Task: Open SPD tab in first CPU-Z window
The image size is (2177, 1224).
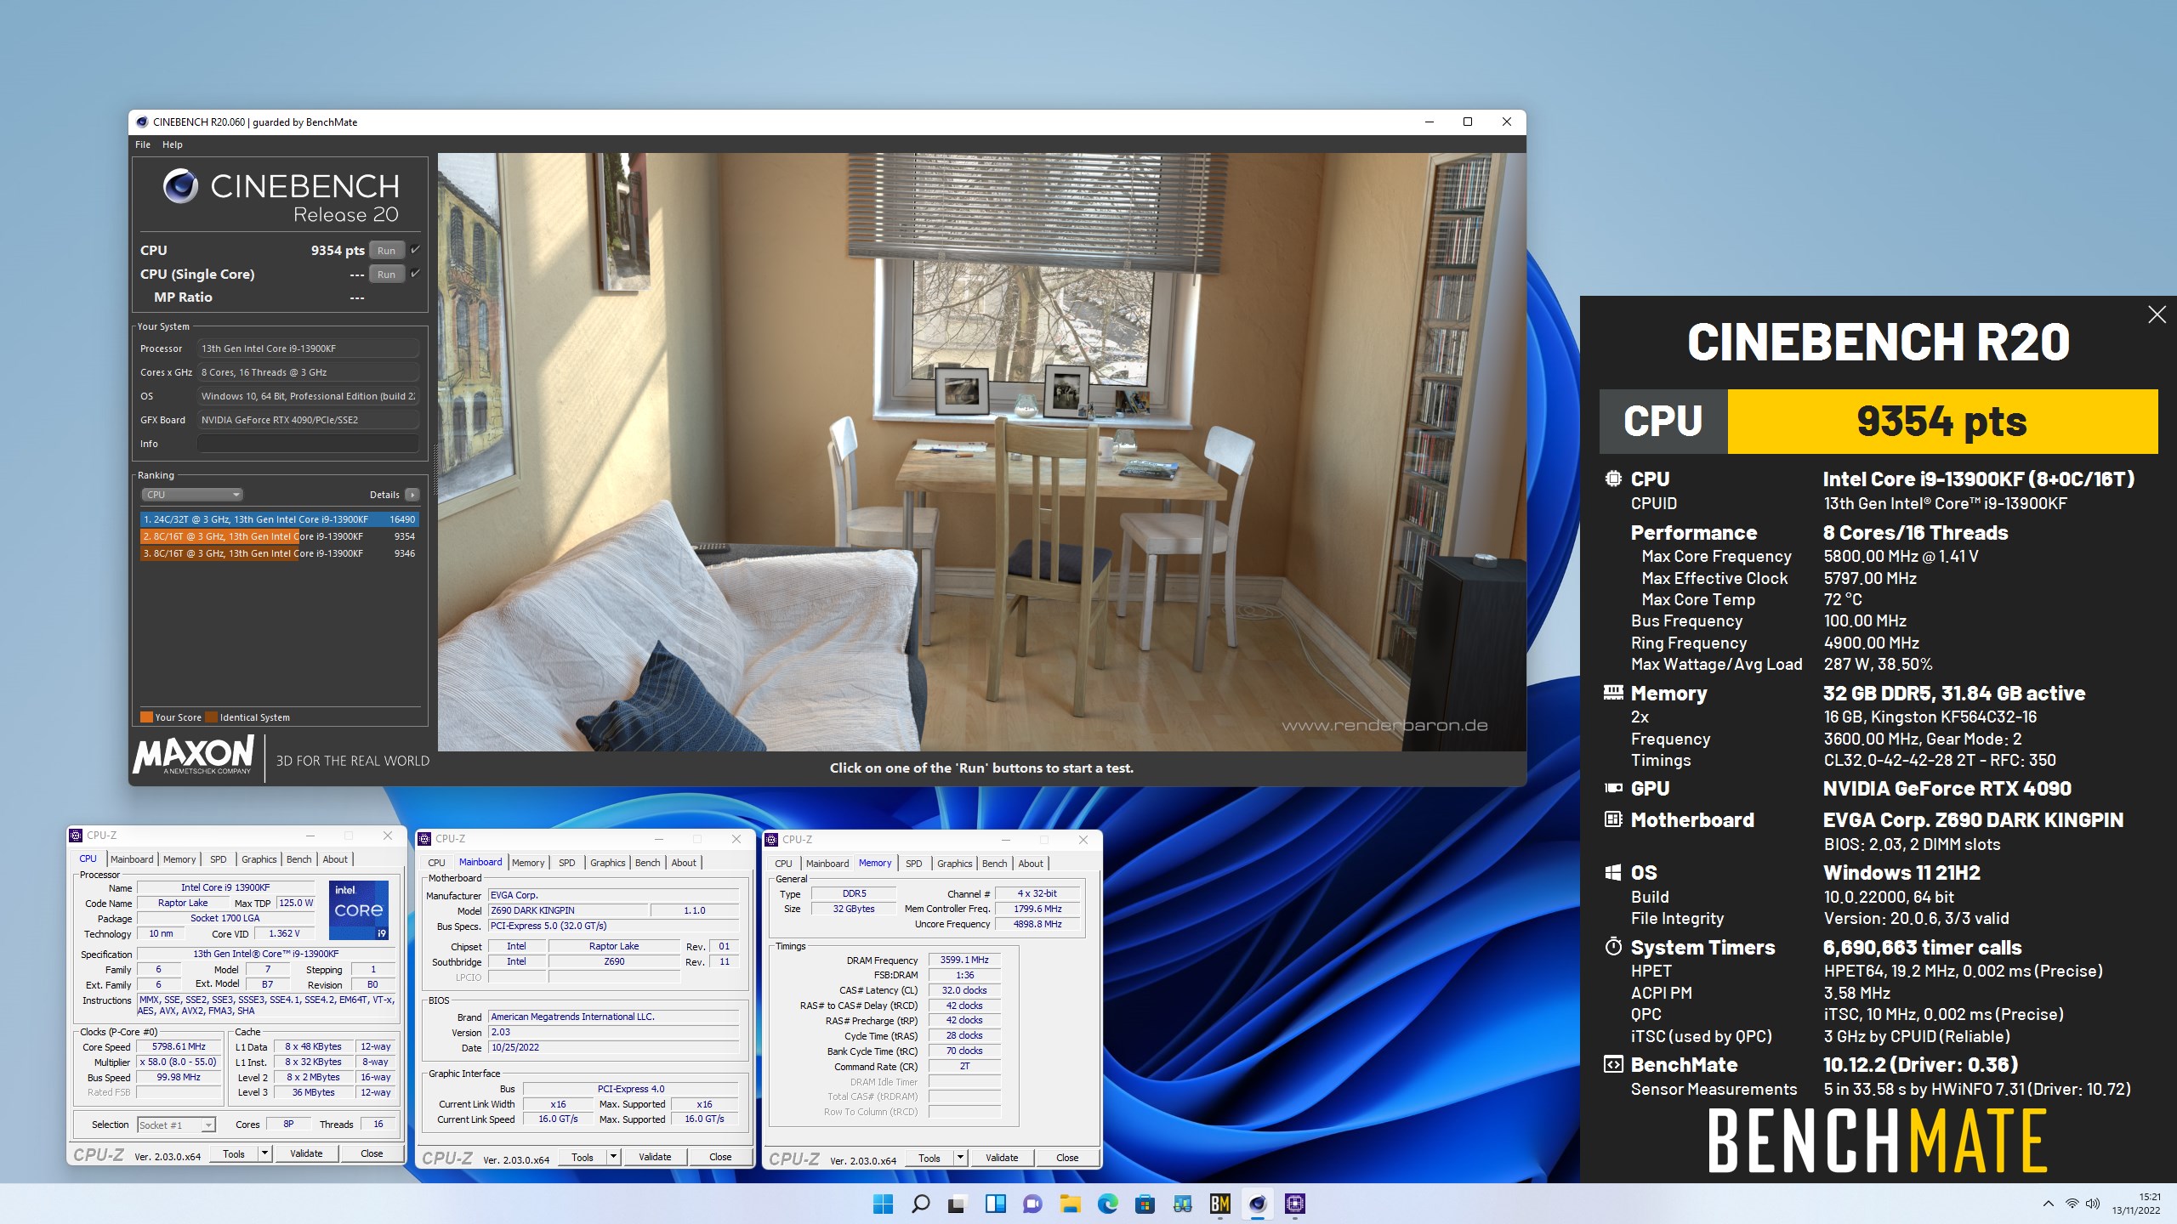Action: tap(219, 859)
